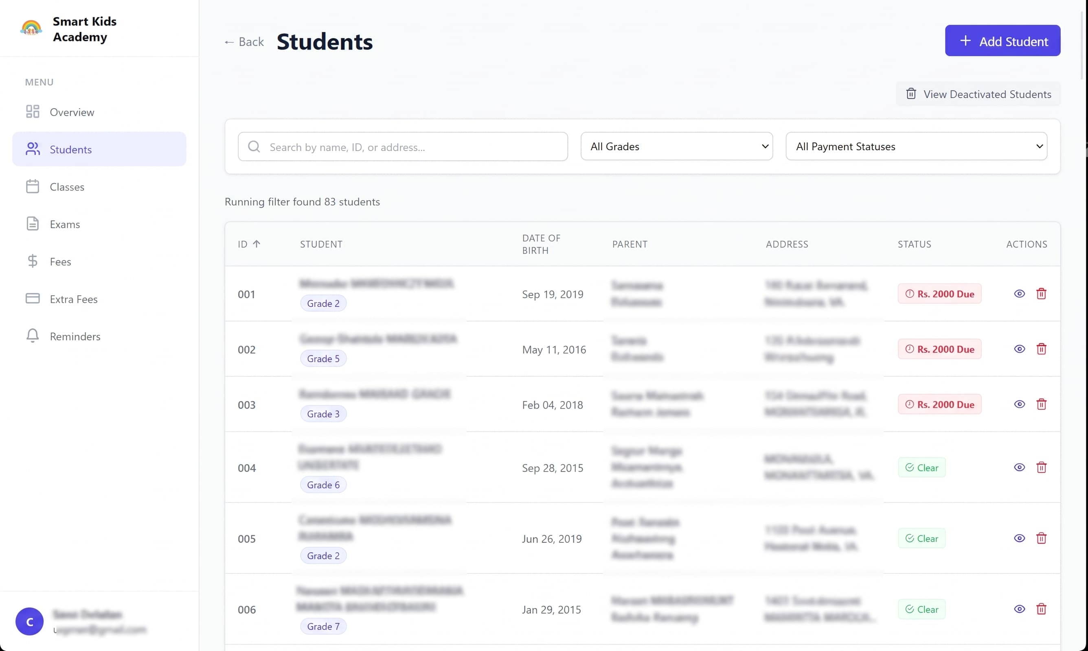
Task: Click the Grade 6 tag of student 004
Action: click(x=323, y=485)
